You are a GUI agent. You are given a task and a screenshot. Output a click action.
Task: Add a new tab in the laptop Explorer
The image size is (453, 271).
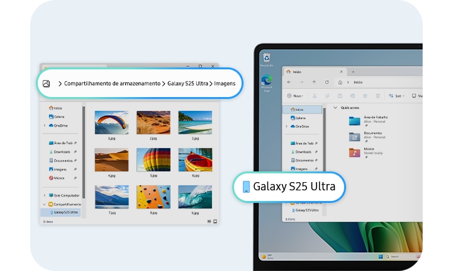click(x=353, y=72)
